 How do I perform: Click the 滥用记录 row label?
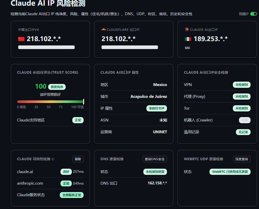click(192, 132)
